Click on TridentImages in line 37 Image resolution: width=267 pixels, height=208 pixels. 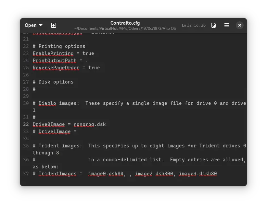[x=57, y=174]
